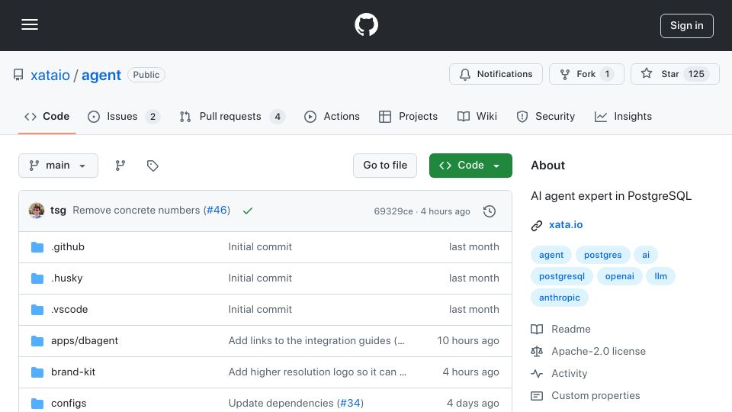This screenshot has height=412, width=732.
Task: Open Initial commit message for .vscode
Action: [x=260, y=309]
